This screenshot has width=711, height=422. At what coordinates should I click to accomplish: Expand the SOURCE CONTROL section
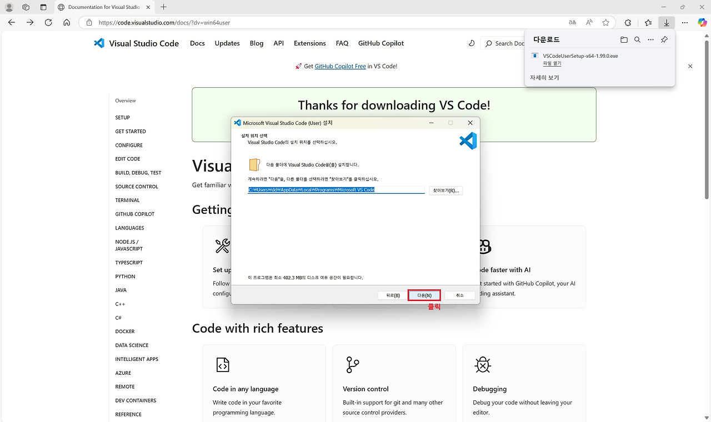point(137,187)
